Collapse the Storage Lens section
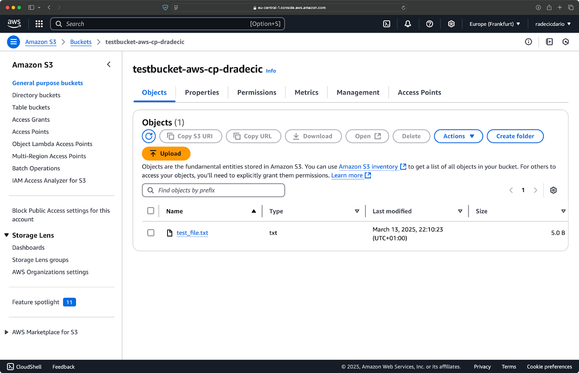The width and height of the screenshot is (579, 373). (7, 235)
